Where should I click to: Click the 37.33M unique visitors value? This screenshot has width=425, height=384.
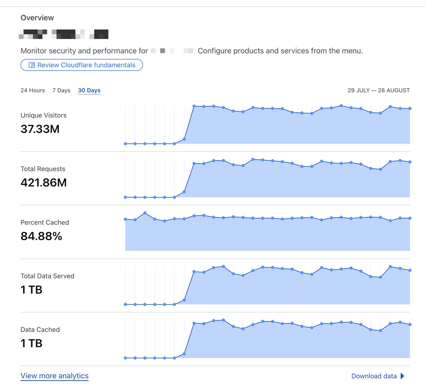40,129
